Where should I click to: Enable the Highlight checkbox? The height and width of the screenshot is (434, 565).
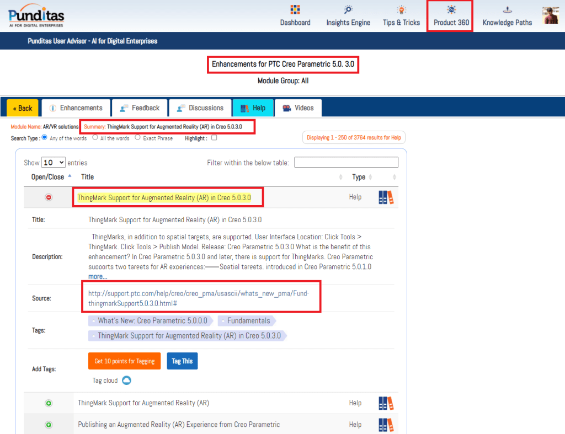214,138
